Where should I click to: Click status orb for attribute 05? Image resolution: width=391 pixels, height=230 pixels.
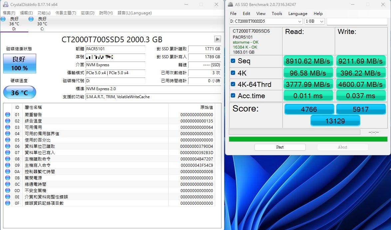click(x=8, y=140)
